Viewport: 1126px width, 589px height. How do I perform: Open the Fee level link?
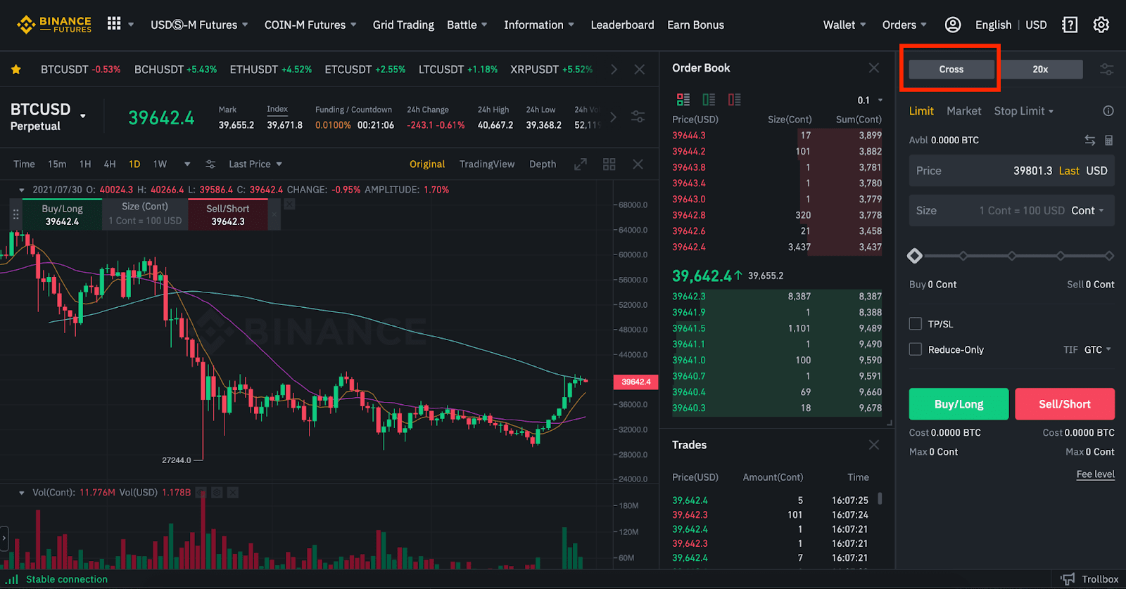pyautogui.click(x=1096, y=474)
